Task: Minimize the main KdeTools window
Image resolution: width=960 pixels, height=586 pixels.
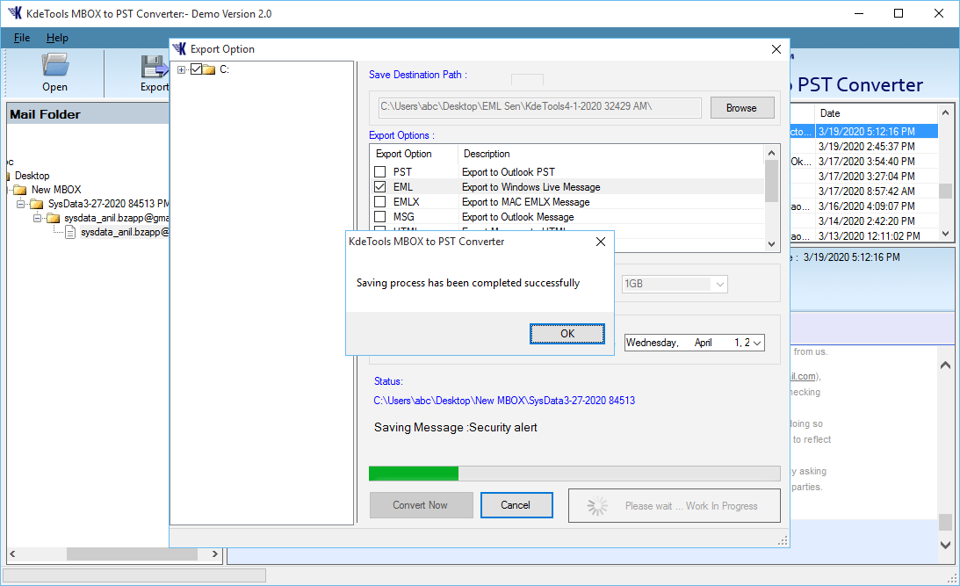Action: pos(859,13)
